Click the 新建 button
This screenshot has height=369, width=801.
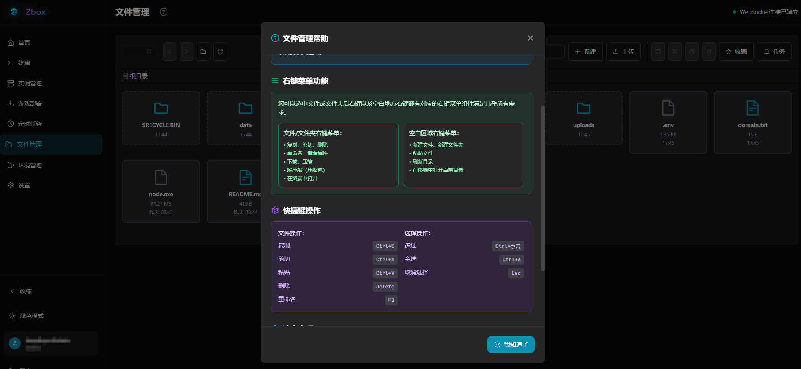[585, 52]
